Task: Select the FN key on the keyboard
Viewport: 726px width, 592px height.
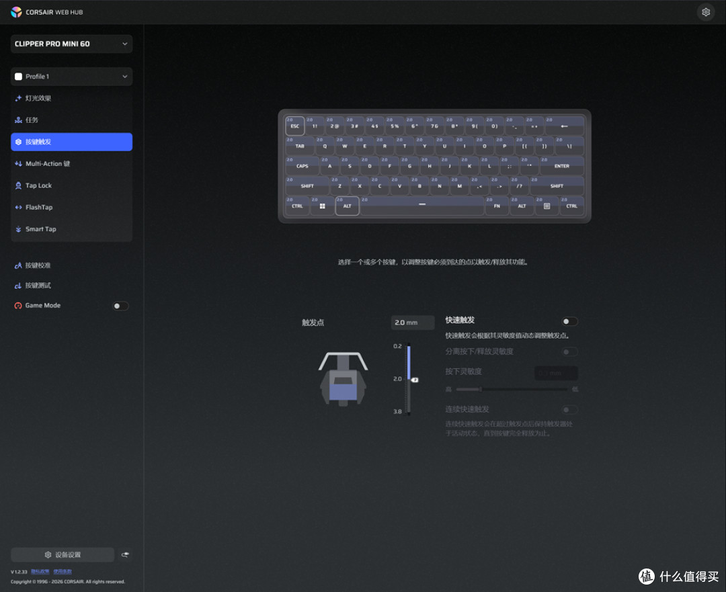Action: tap(497, 206)
